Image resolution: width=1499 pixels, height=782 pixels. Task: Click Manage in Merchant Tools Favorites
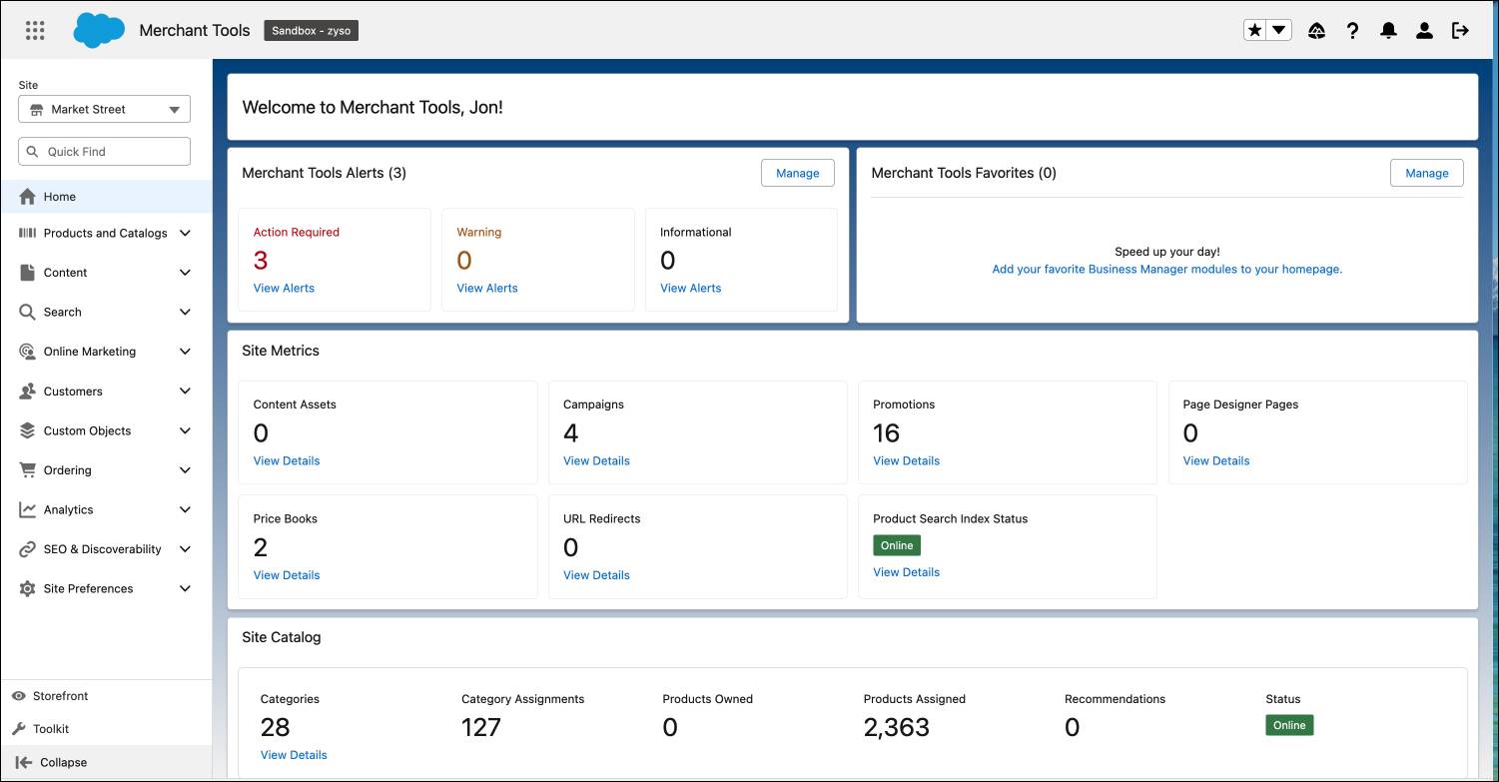click(1427, 173)
